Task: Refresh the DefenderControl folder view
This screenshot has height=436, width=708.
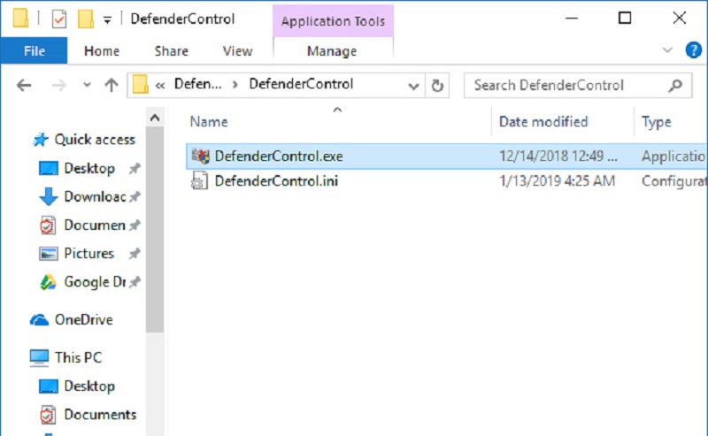Action: [437, 85]
